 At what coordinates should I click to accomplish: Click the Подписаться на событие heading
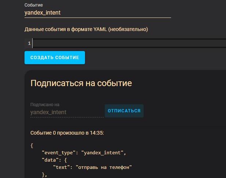click(x=81, y=83)
